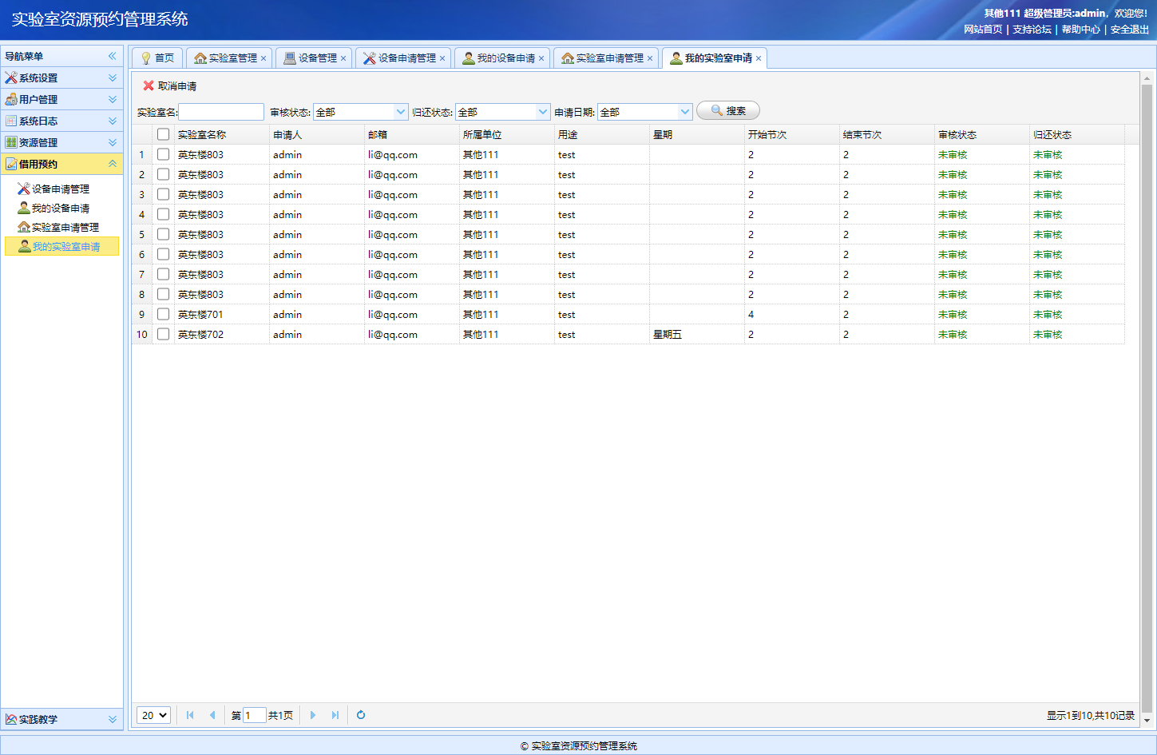Switch to the 首页 tab
This screenshot has height=755, width=1157.
[158, 58]
